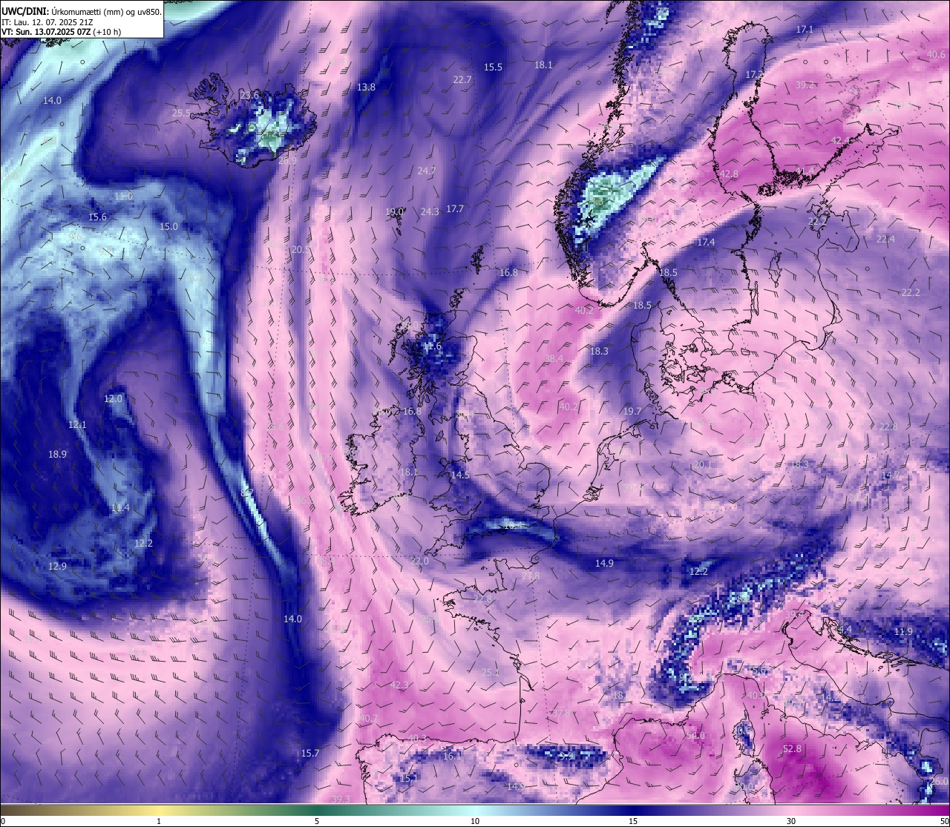Click the map value 17.1
Image resolution: width=950 pixels, height=827 pixels.
pyautogui.click(x=805, y=29)
